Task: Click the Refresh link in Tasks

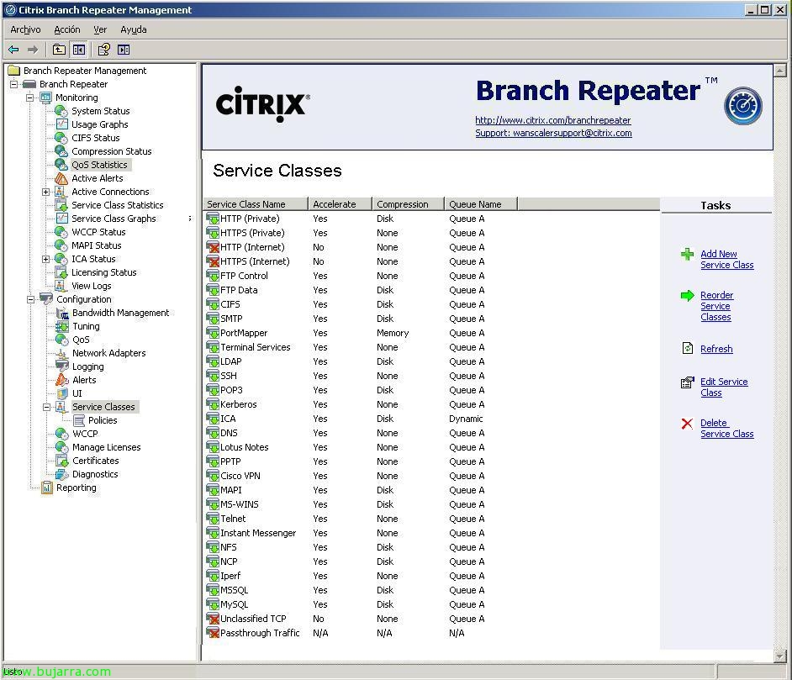Action: point(716,349)
